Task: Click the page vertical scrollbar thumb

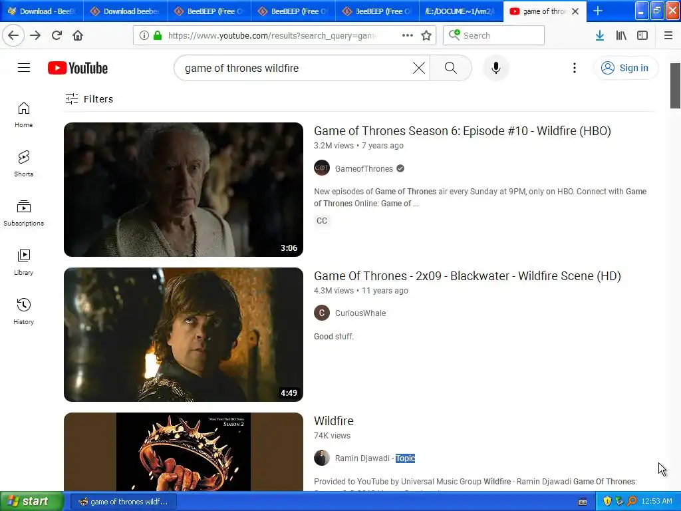Action: click(675, 86)
